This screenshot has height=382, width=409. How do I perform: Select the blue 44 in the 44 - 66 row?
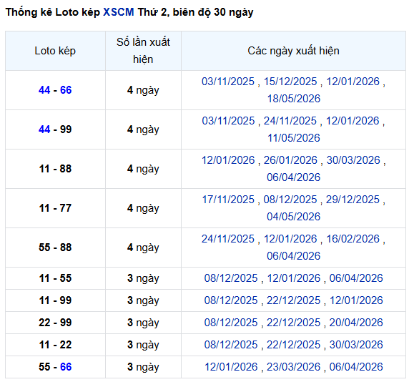point(44,90)
